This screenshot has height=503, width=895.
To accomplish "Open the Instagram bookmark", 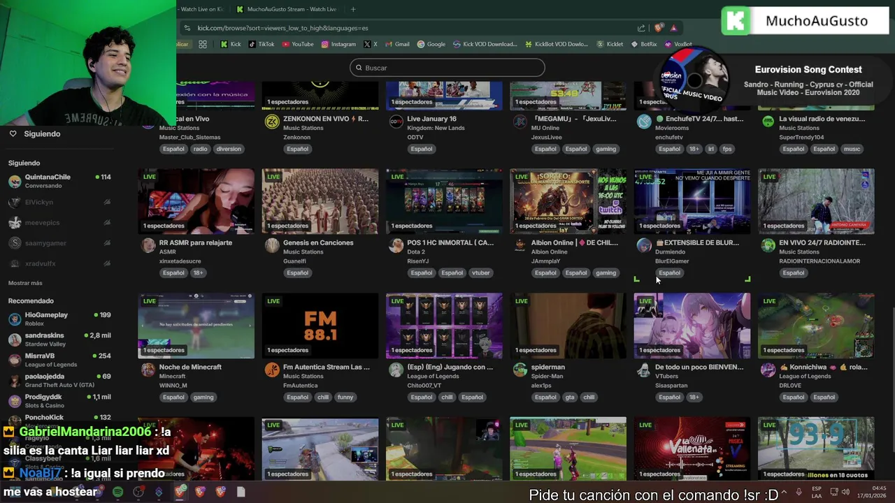I will click(338, 44).
